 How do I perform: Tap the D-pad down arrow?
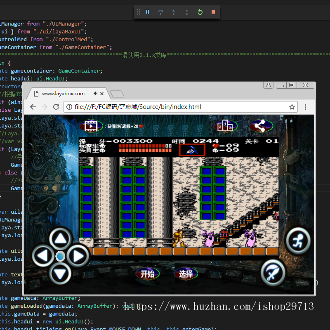click(60, 273)
